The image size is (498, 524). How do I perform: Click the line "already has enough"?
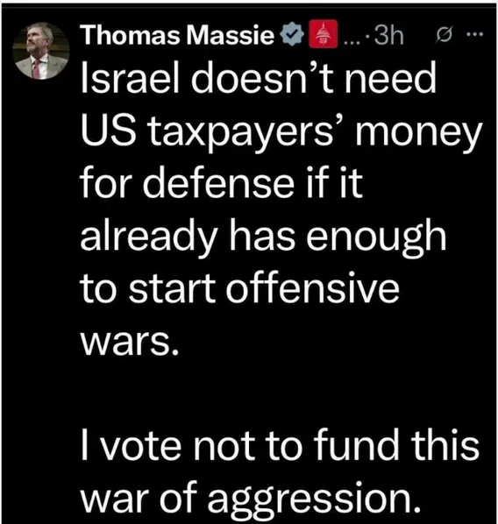[x=264, y=237]
